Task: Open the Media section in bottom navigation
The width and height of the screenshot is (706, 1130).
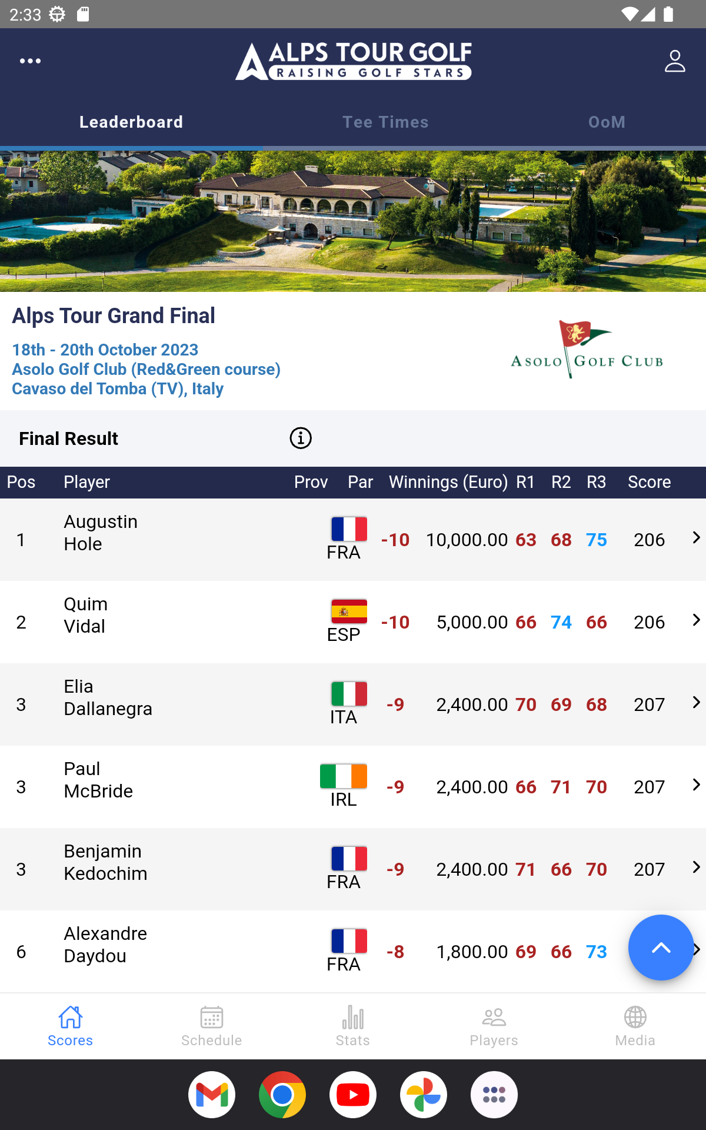Action: [x=635, y=1026]
